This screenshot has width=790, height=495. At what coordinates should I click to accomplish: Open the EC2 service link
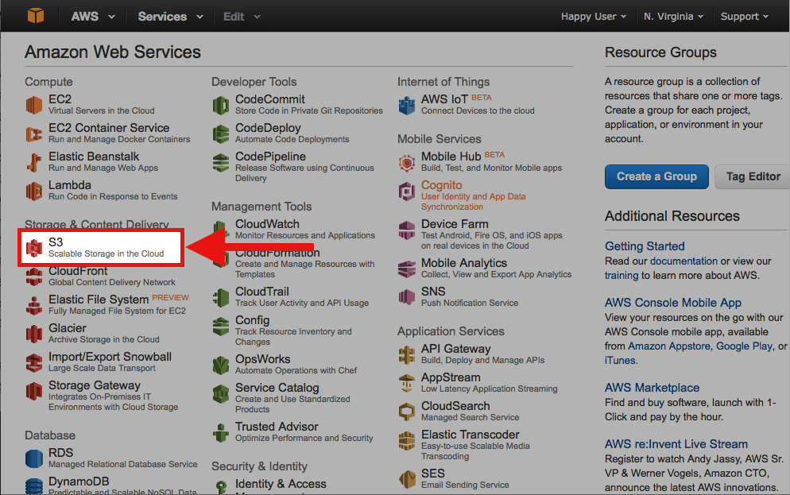(60, 99)
